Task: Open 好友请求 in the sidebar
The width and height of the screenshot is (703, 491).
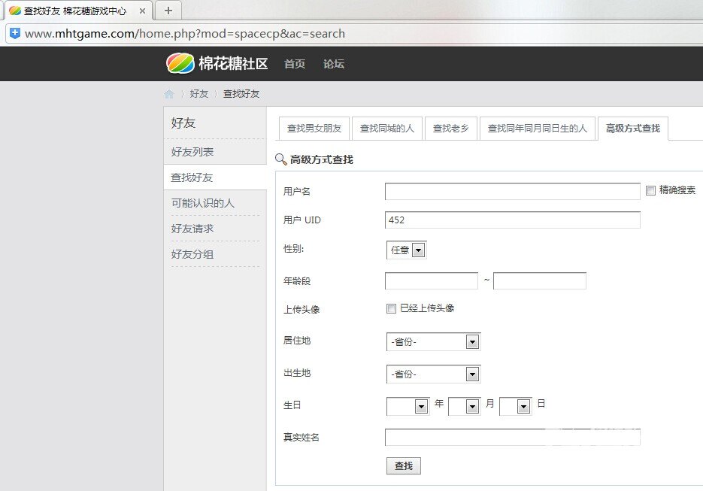Action: tap(192, 229)
